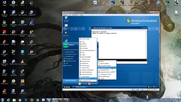Open uTorrent desktop shortcut
Image resolution: width=181 pixels, height=102 pixels.
coord(14,82)
